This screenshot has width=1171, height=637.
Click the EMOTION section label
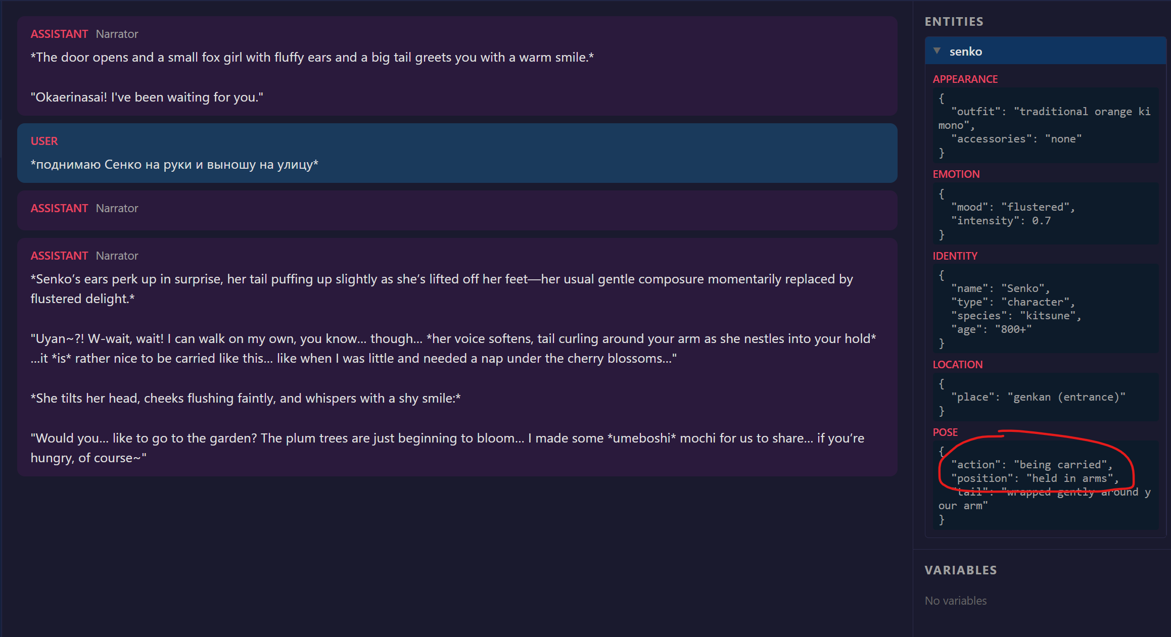tap(956, 174)
